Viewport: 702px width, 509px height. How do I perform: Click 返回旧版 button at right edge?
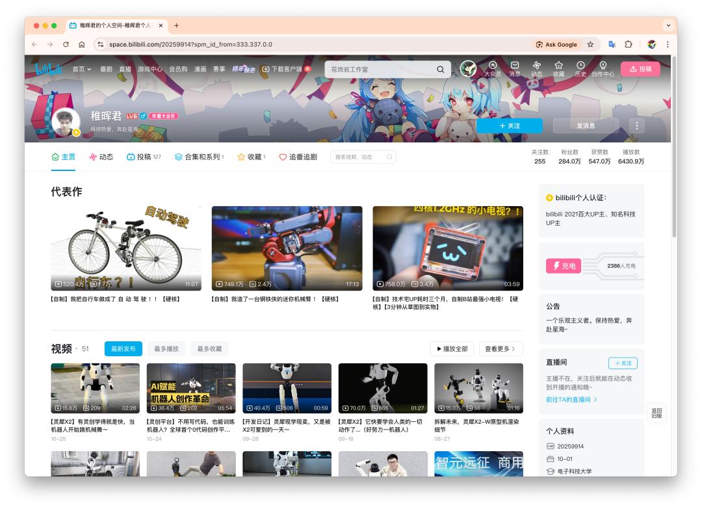point(656,413)
